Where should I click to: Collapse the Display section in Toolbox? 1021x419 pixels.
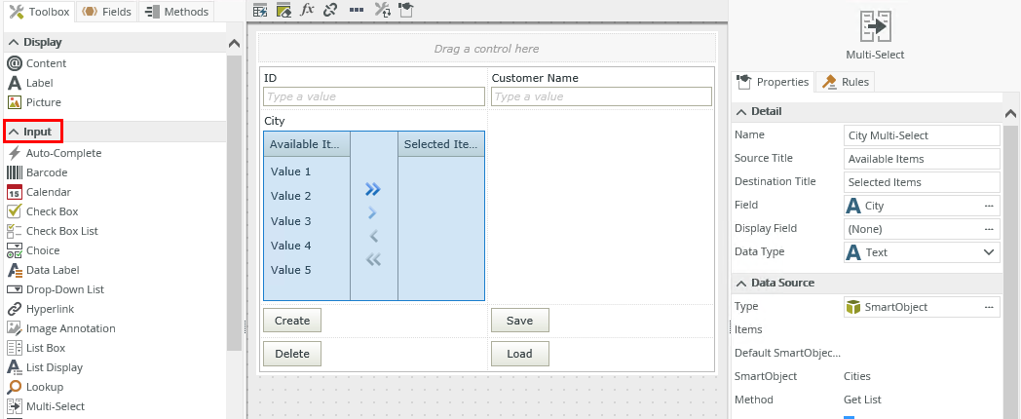[x=234, y=43]
